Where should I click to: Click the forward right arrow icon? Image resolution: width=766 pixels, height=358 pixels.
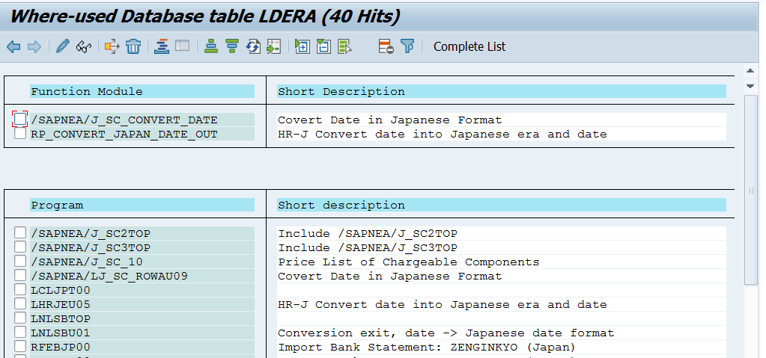34,47
